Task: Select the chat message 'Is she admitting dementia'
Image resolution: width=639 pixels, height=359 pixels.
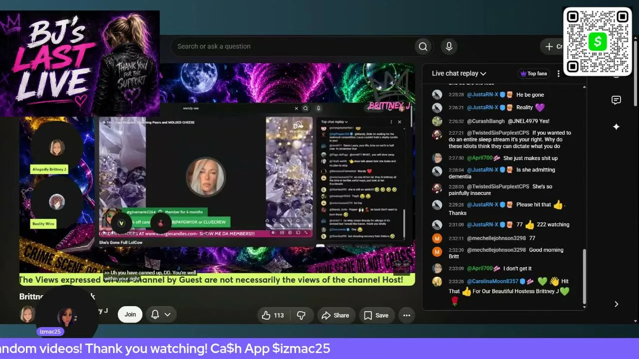Action: [x=502, y=173]
